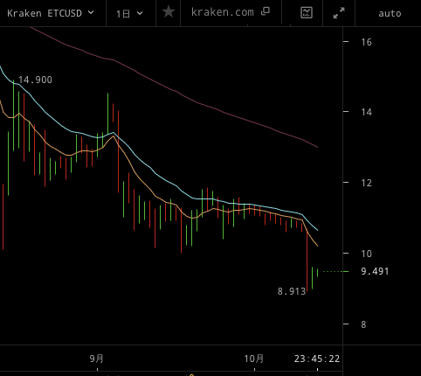Click the 23:45:22 countdown timestamp
The image size is (421, 376).
pyautogui.click(x=317, y=359)
